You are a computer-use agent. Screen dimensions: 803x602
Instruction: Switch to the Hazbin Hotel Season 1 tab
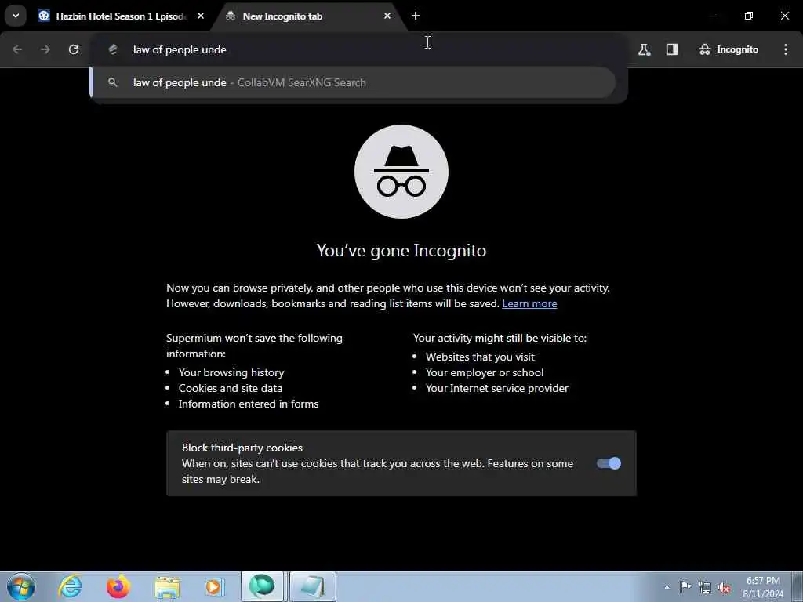click(x=120, y=16)
